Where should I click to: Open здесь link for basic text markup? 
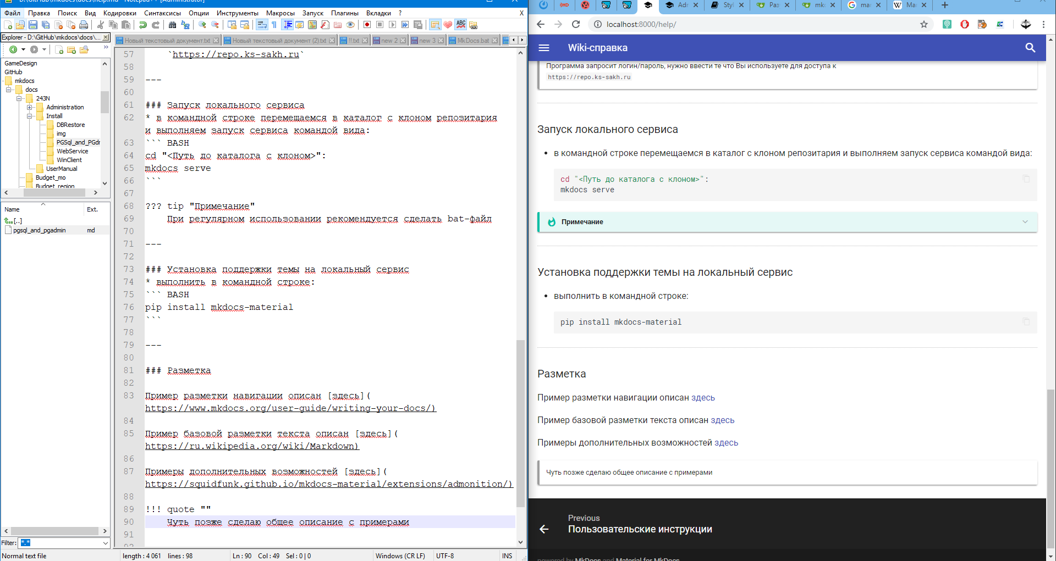click(x=722, y=420)
